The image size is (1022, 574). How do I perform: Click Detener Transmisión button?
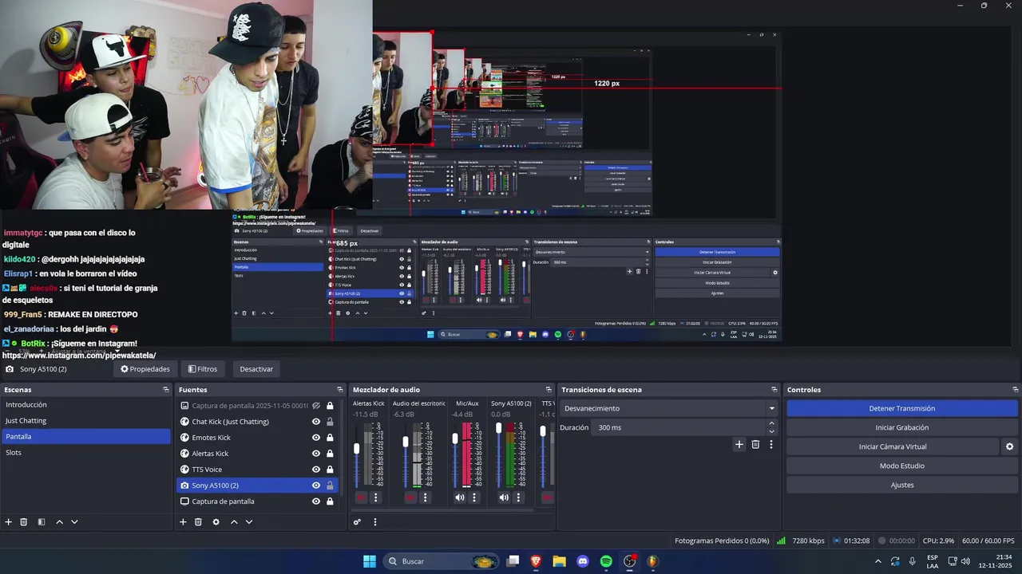[x=902, y=408]
